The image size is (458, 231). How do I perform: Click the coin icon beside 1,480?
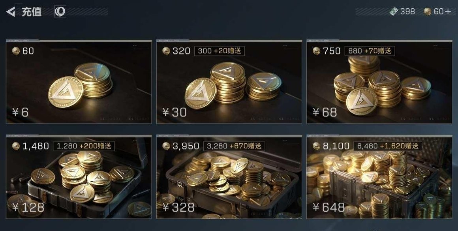[x=16, y=146]
